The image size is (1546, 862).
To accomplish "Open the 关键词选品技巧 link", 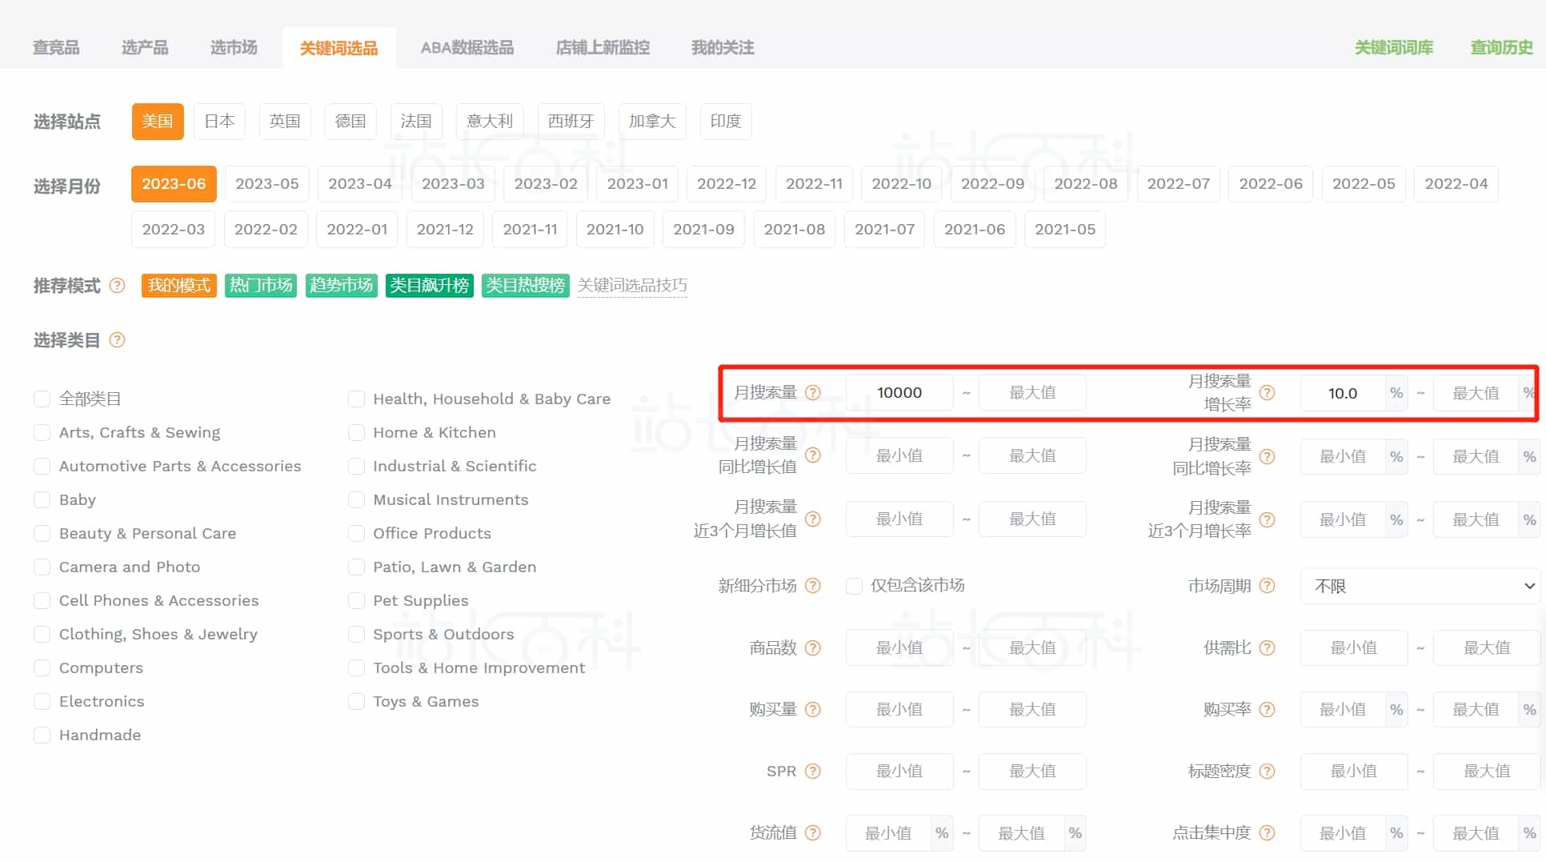I will coord(632,286).
